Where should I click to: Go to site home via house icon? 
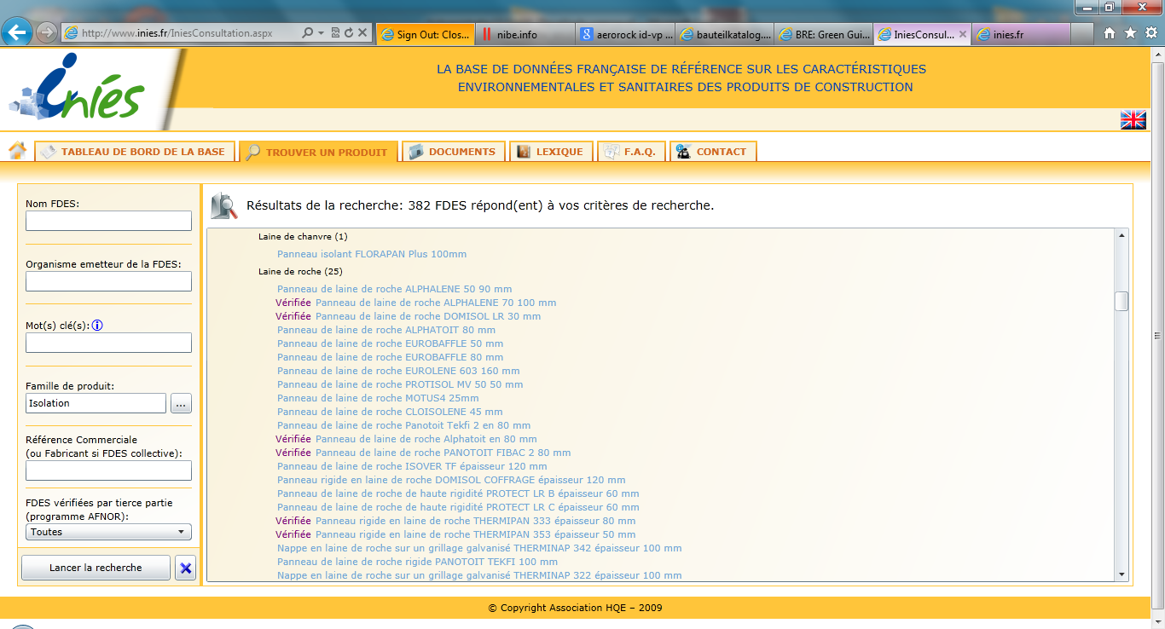pos(17,151)
